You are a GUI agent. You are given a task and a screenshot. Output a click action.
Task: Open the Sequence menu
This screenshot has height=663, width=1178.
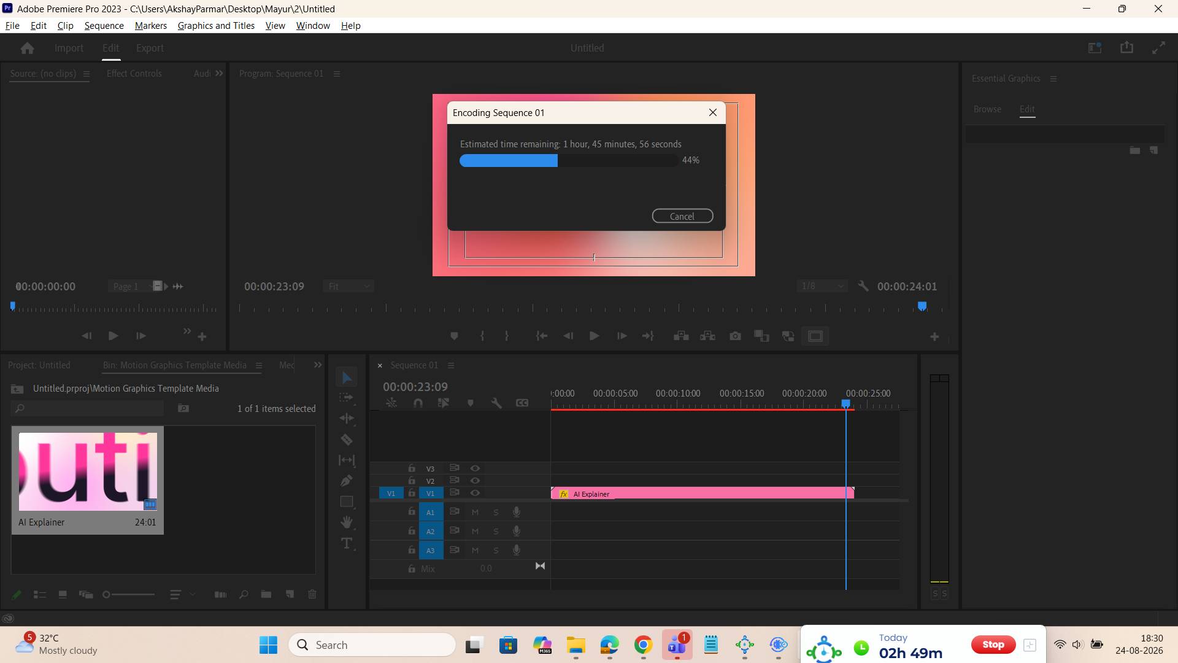click(104, 25)
